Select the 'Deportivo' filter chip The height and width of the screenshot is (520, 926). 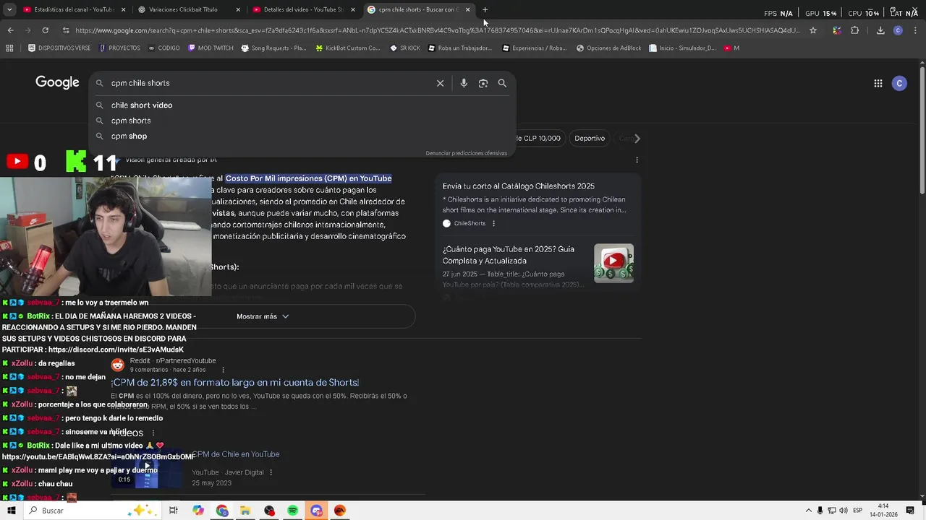coord(590,138)
